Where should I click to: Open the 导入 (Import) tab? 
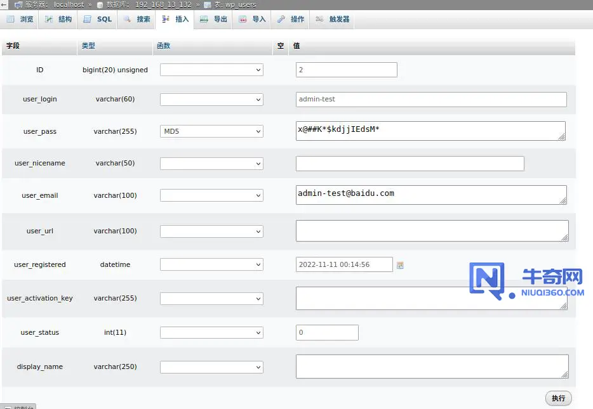coord(252,19)
